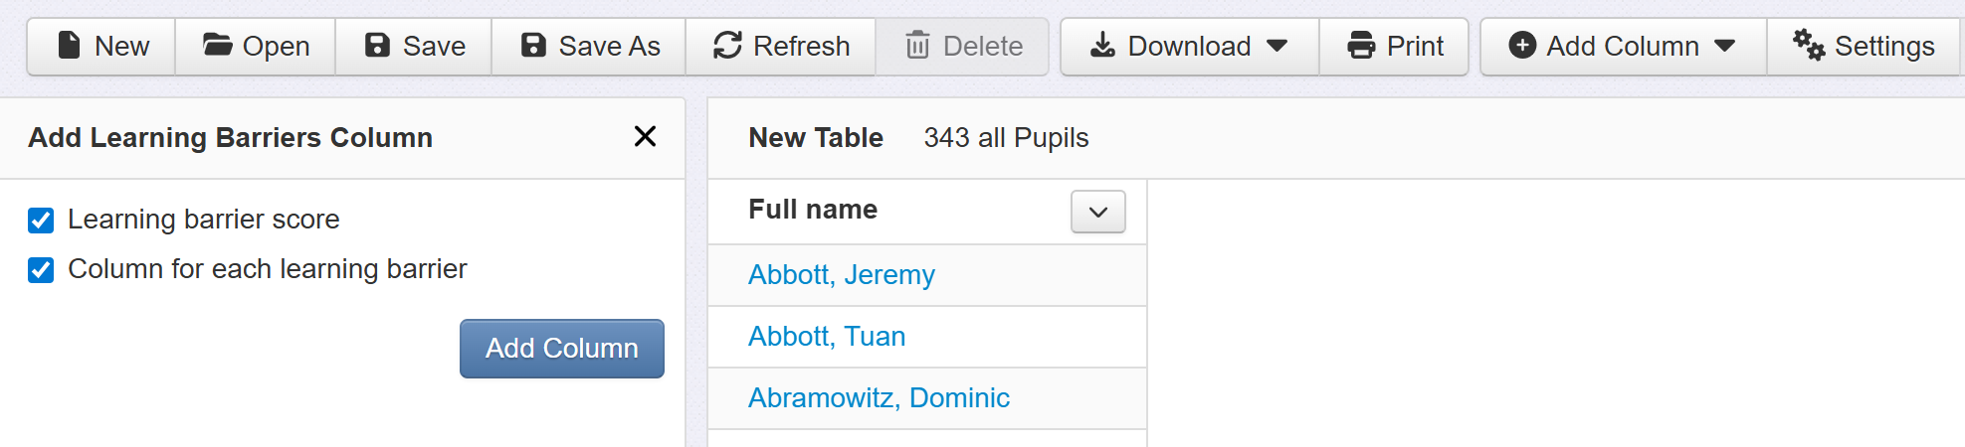The width and height of the screenshot is (1965, 447).
Task: Open the Settings gears icon
Action: pyautogui.click(x=1808, y=46)
